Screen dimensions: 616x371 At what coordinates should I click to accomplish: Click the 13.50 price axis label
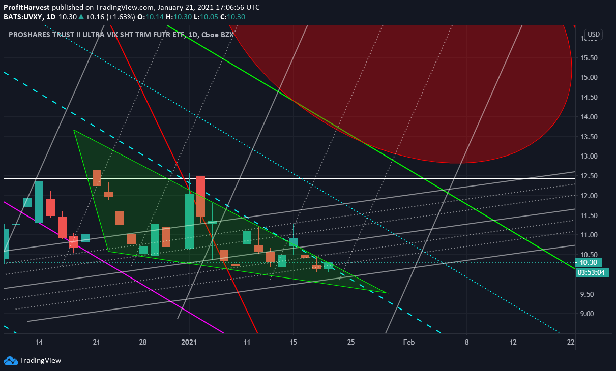589,137
